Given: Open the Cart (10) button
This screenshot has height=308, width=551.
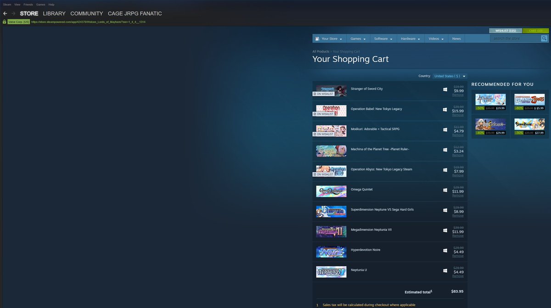Looking at the screenshot, I should 536,31.
